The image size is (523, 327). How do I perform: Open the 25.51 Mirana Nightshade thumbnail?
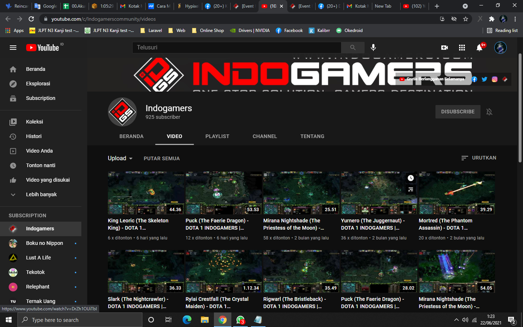302,193
